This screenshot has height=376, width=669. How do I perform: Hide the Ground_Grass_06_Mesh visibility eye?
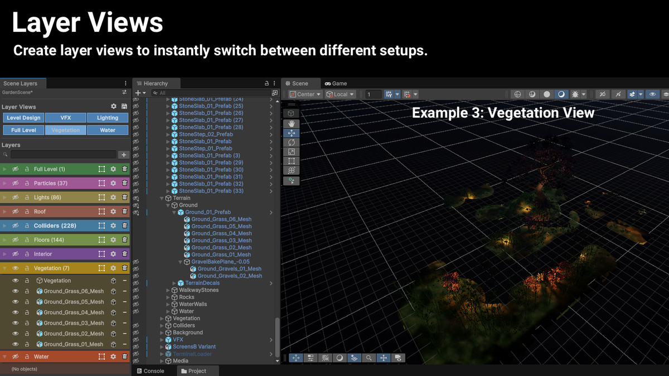[x=16, y=291]
